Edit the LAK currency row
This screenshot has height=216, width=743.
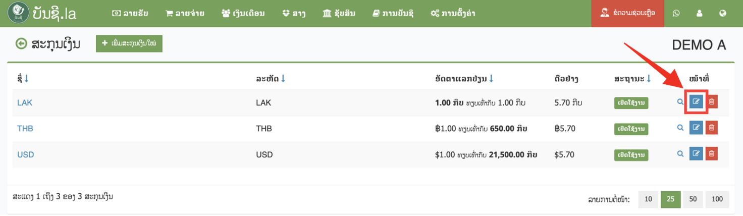tap(696, 102)
